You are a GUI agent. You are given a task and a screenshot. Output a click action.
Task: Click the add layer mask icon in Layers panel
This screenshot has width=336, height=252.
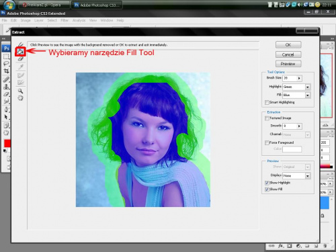(x=290, y=246)
